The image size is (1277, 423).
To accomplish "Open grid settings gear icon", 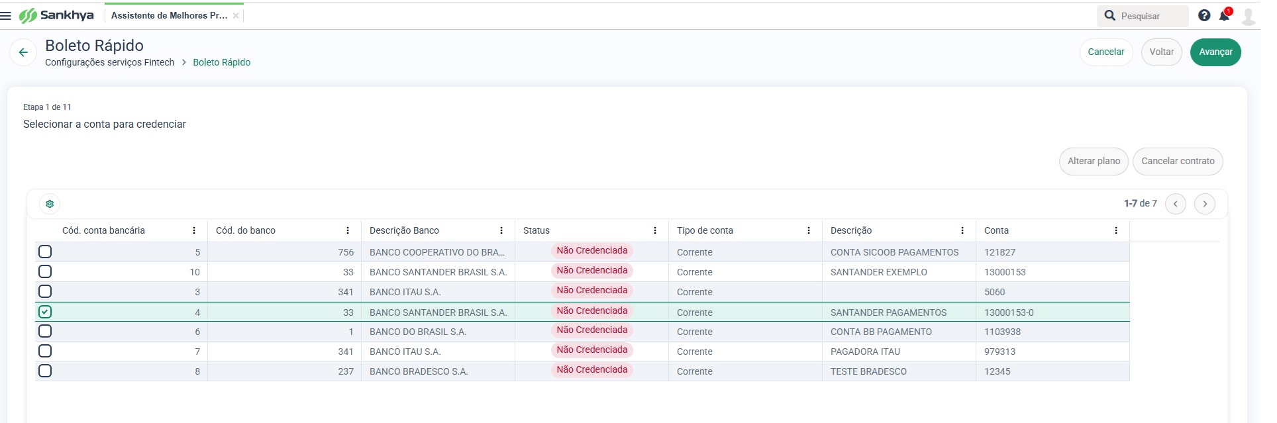I will (x=50, y=204).
